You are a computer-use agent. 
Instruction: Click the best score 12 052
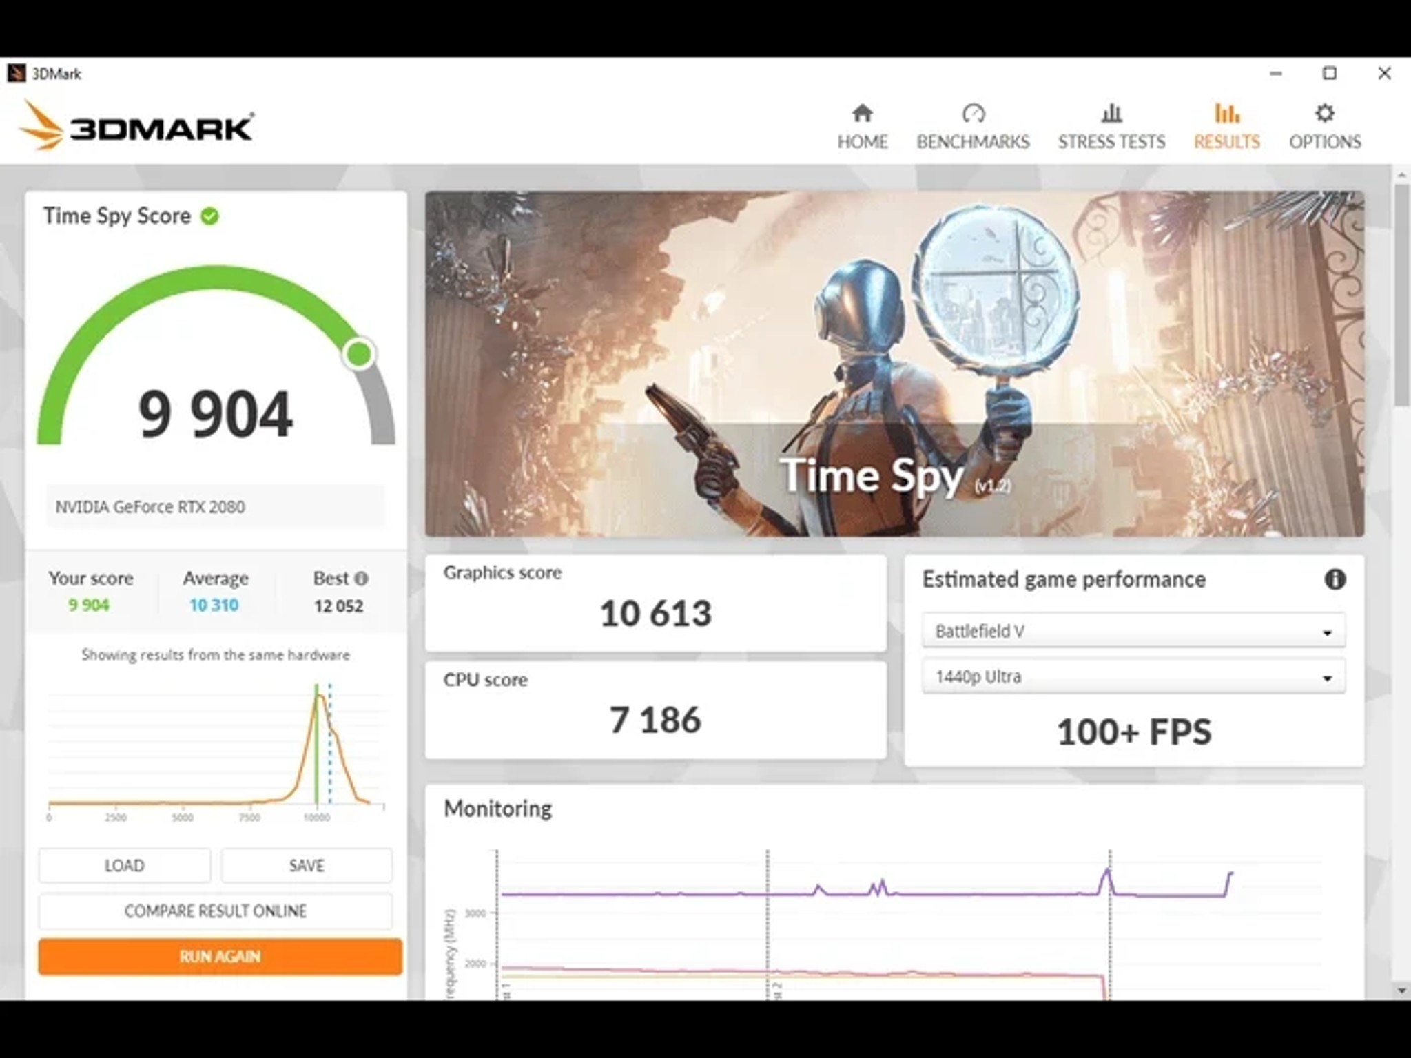(338, 606)
